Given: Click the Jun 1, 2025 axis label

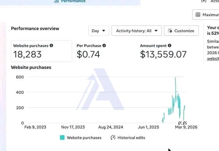Looking at the screenshot, I should point(148,127).
